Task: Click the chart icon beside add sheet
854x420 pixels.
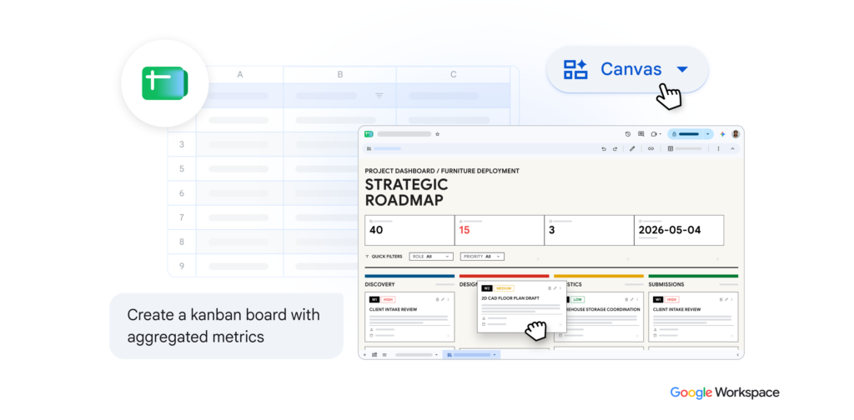Action: [x=374, y=355]
